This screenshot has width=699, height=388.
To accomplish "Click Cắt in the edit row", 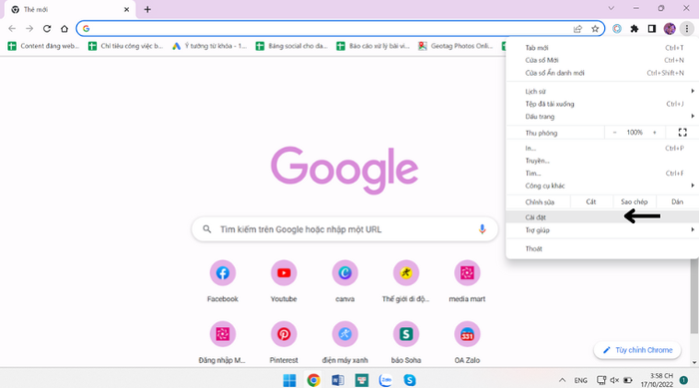I will click(591, 201).
